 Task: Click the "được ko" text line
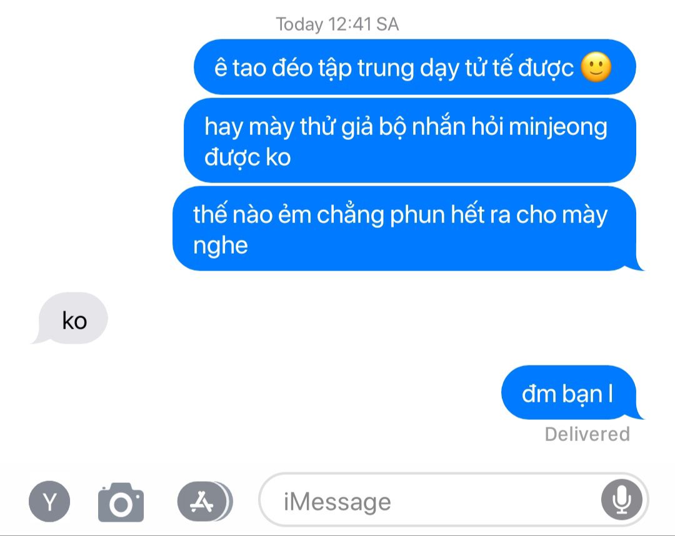pos(247,157)
